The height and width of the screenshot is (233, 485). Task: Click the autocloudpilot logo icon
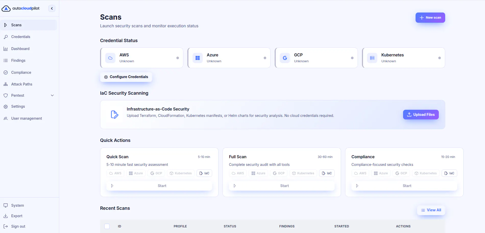click(x=6, y=8)
